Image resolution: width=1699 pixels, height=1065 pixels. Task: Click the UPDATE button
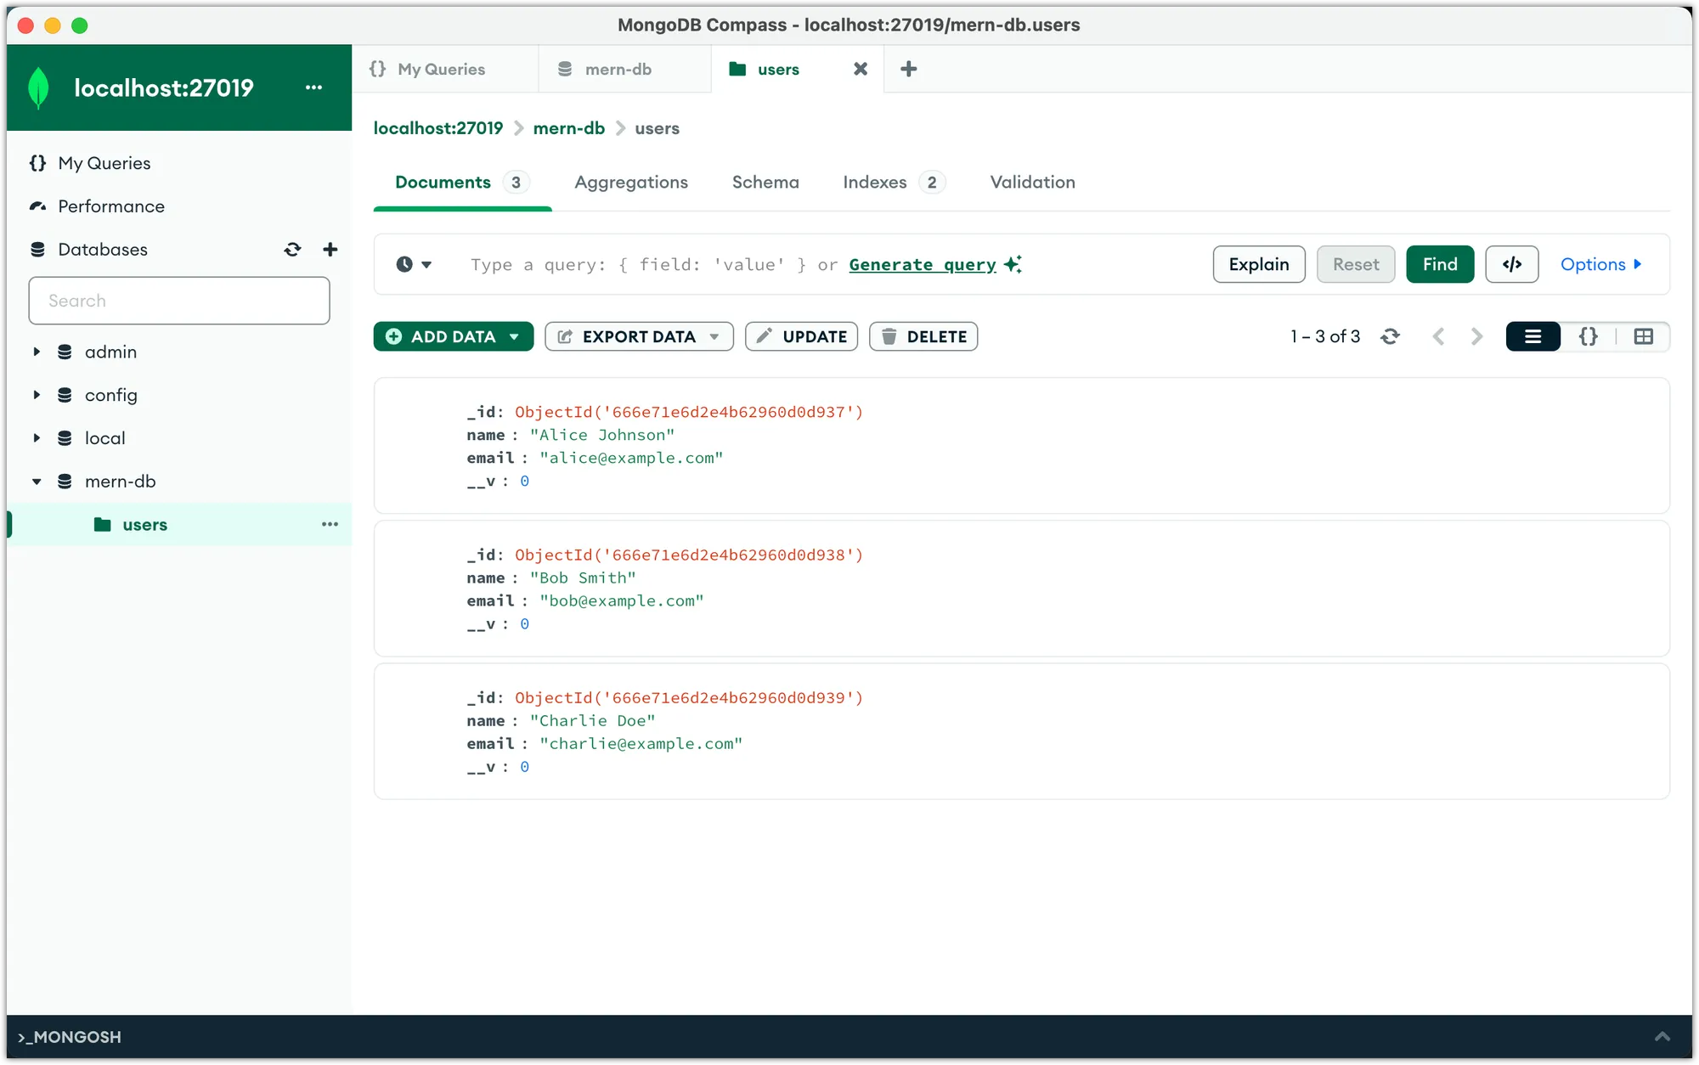click(x=801, y=336)
